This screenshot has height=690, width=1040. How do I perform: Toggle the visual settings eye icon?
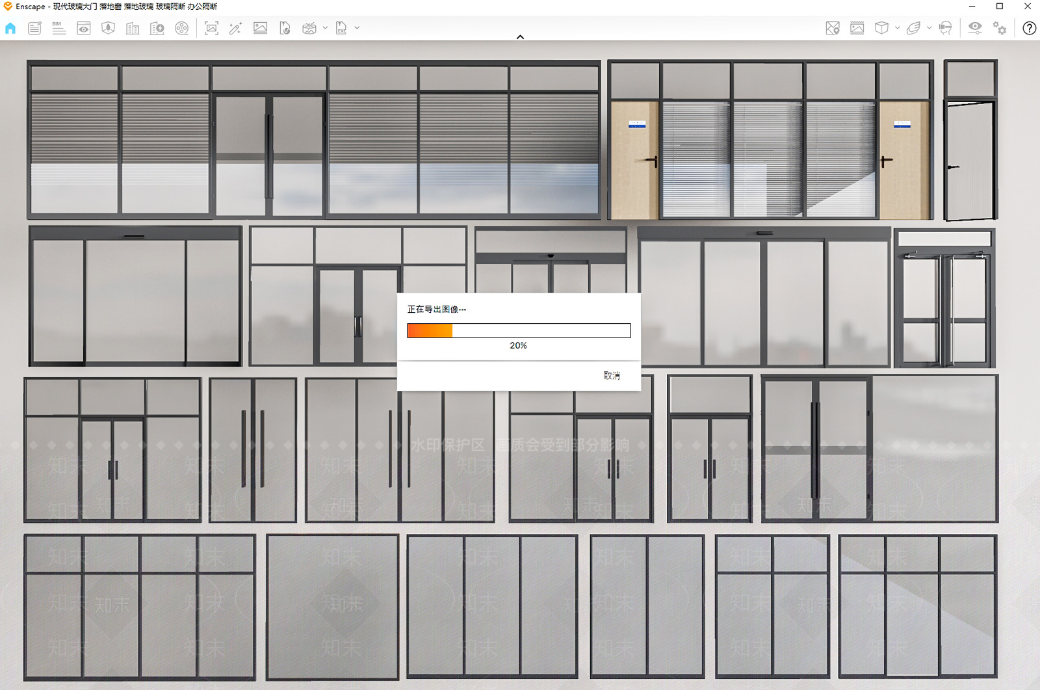pyautogui.click(x=975, y=28)
